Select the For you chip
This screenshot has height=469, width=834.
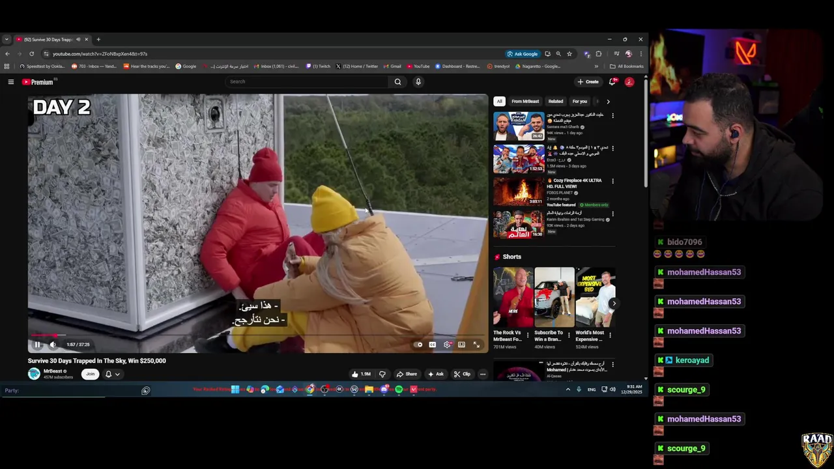point(580,101)
